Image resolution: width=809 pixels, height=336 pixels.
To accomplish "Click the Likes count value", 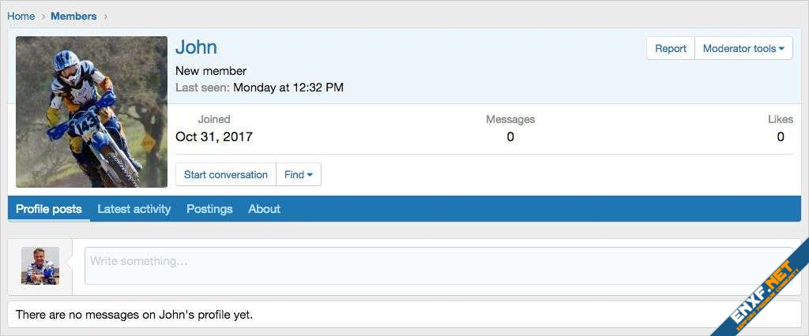I will pos(781,137).
